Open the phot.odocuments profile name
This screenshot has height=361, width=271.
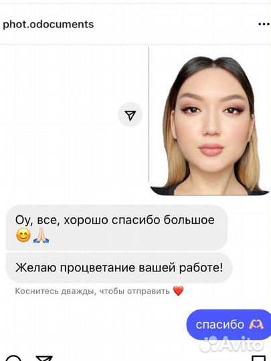coord(48,24)
